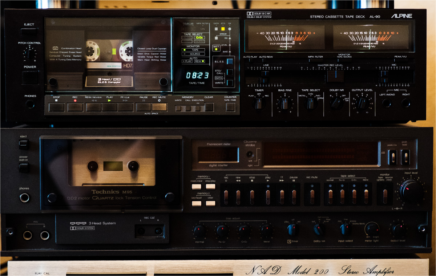Adjust the MIC level slider on Alpine
Image resolution: width=436 pixels, height=276 pixels.
(384, 76)
